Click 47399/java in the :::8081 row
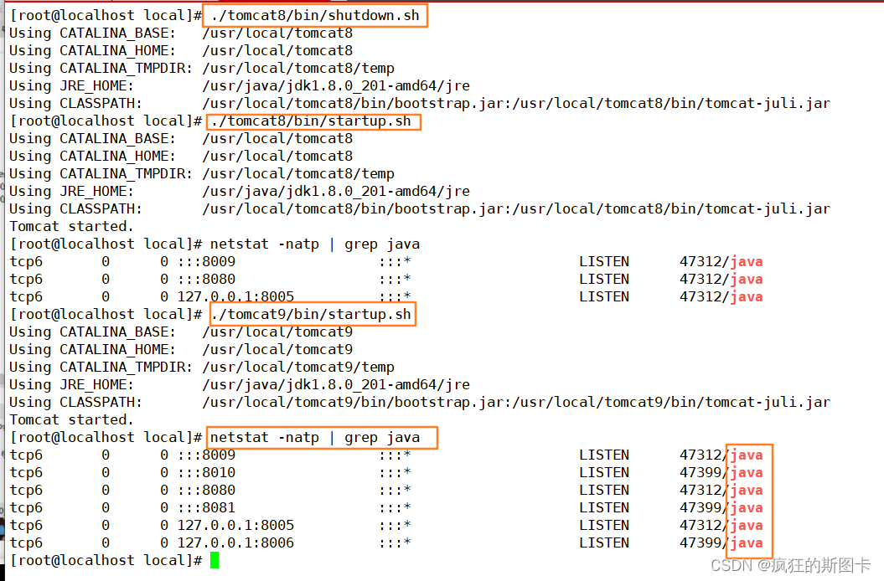 click(x=721, y=507)
